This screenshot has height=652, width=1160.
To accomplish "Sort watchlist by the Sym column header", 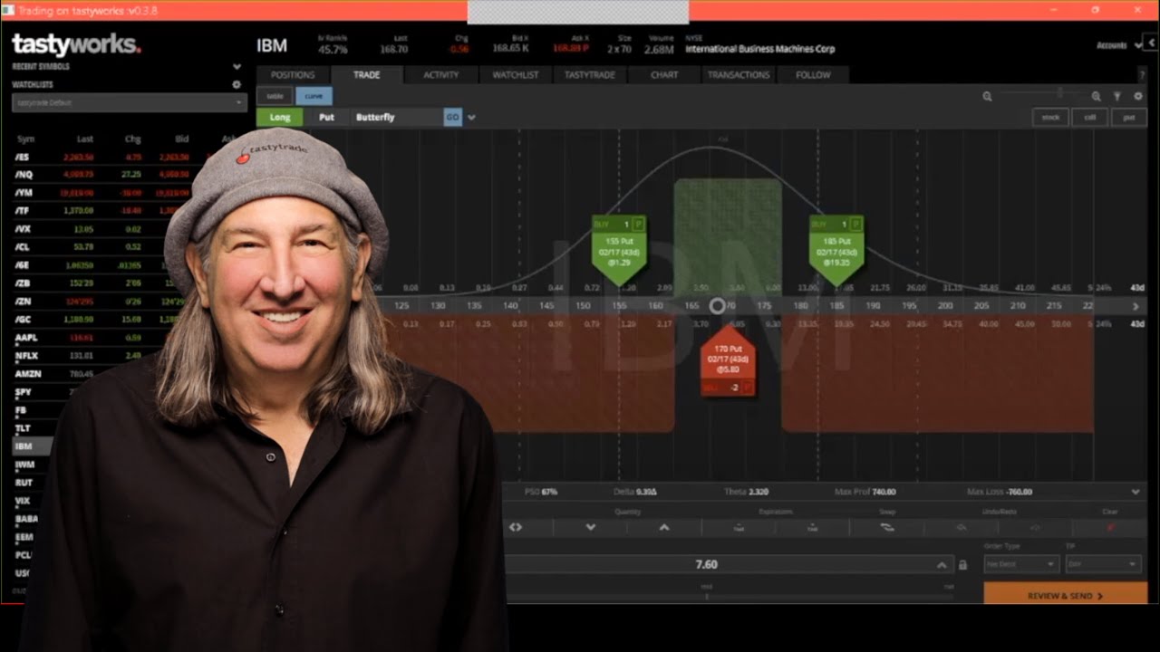I will tap(25, 139).
